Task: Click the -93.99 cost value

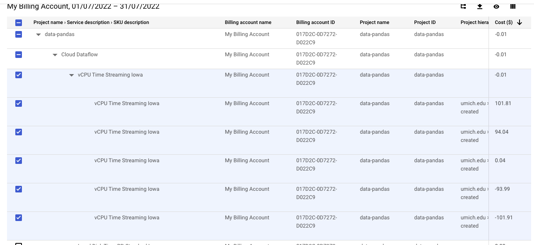Action: coord(502,189)
